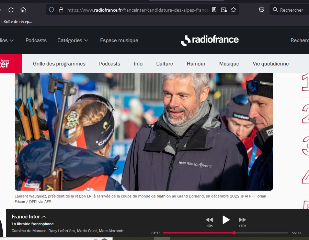The image size is (309, 240).
Task: Go to the Firefox home page
Action: pos(23,10)
